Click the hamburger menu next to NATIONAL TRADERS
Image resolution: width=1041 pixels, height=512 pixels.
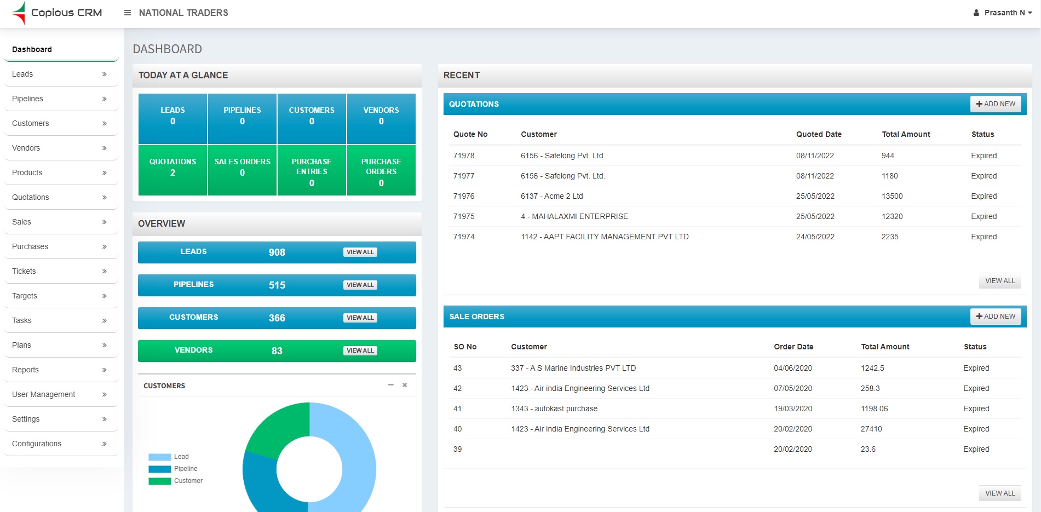(x=127, y=13)
